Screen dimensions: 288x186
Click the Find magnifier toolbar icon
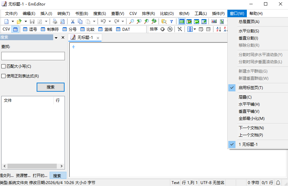click(131, 21)
